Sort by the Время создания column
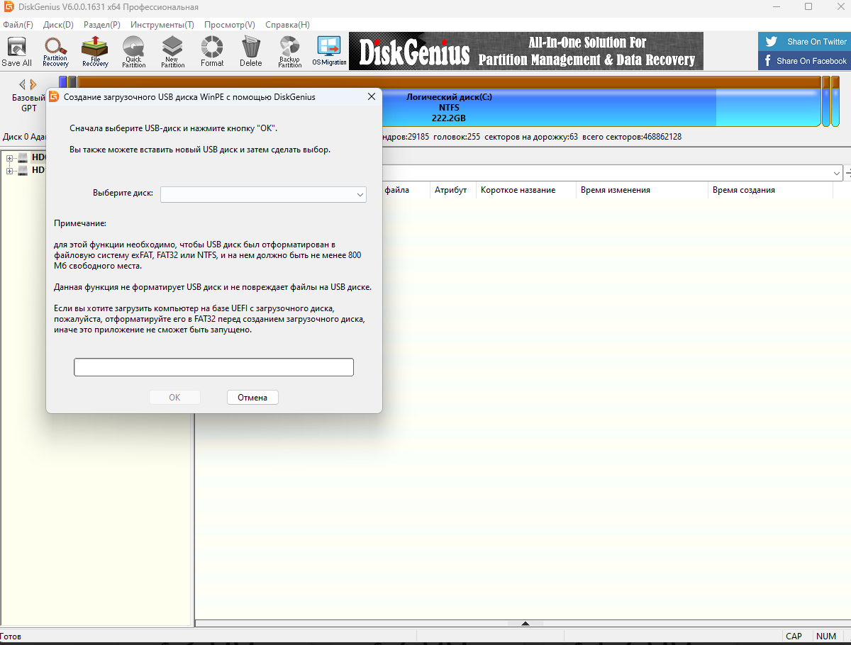851x645 pixels. 770,190
